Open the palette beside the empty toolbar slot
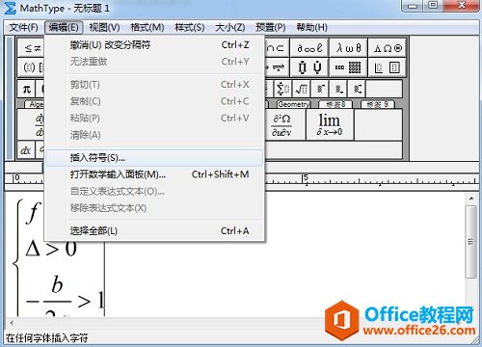The height and width of the screenshot is (347, 482). pyautogui.click(x=358, y=89)
